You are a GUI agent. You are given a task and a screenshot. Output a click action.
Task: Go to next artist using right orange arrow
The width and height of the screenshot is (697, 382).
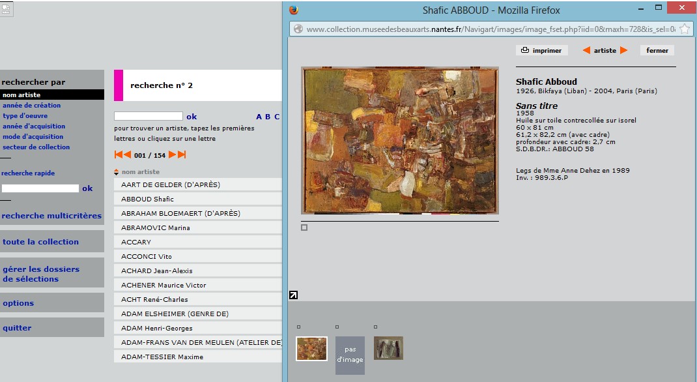click(623, 50)
